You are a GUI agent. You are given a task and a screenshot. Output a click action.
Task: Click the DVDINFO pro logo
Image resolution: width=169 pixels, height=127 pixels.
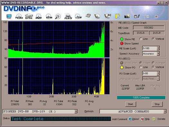click(24, 8)
